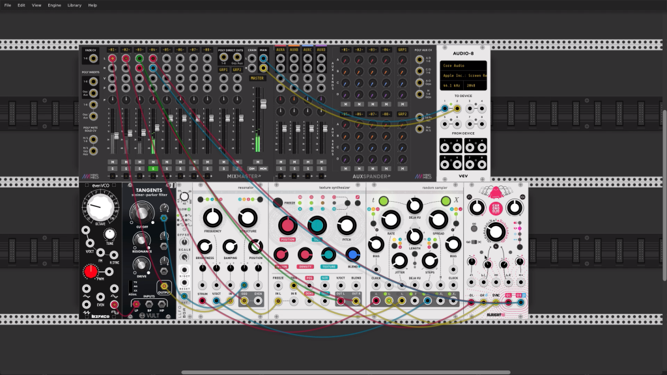The image size is (667, 375).
Task: Click the MASTER label display
Action: pyautogui.click(x=257, y=78)
